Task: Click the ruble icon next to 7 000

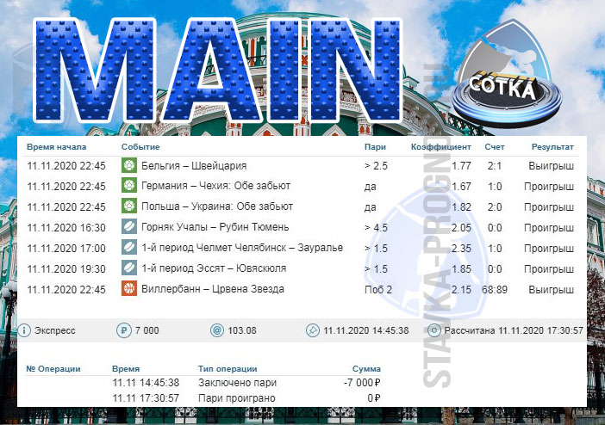Action: [124, 330]
